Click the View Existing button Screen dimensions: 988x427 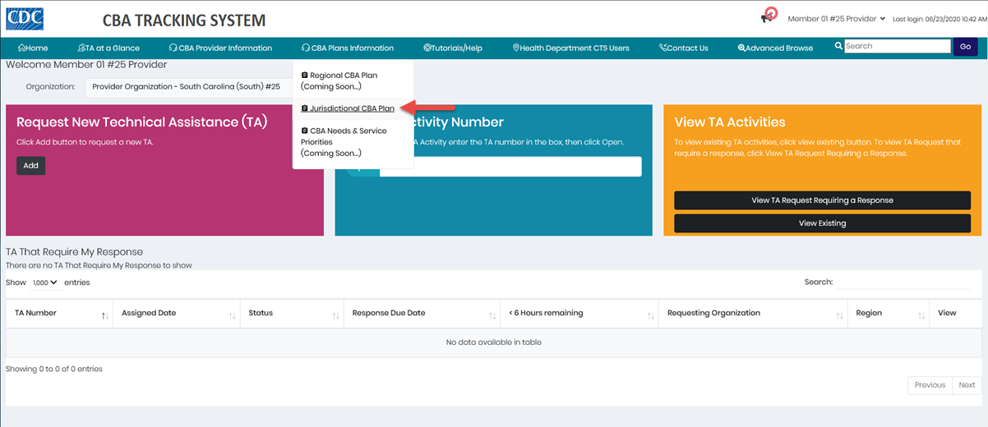[x=822, y=223]
